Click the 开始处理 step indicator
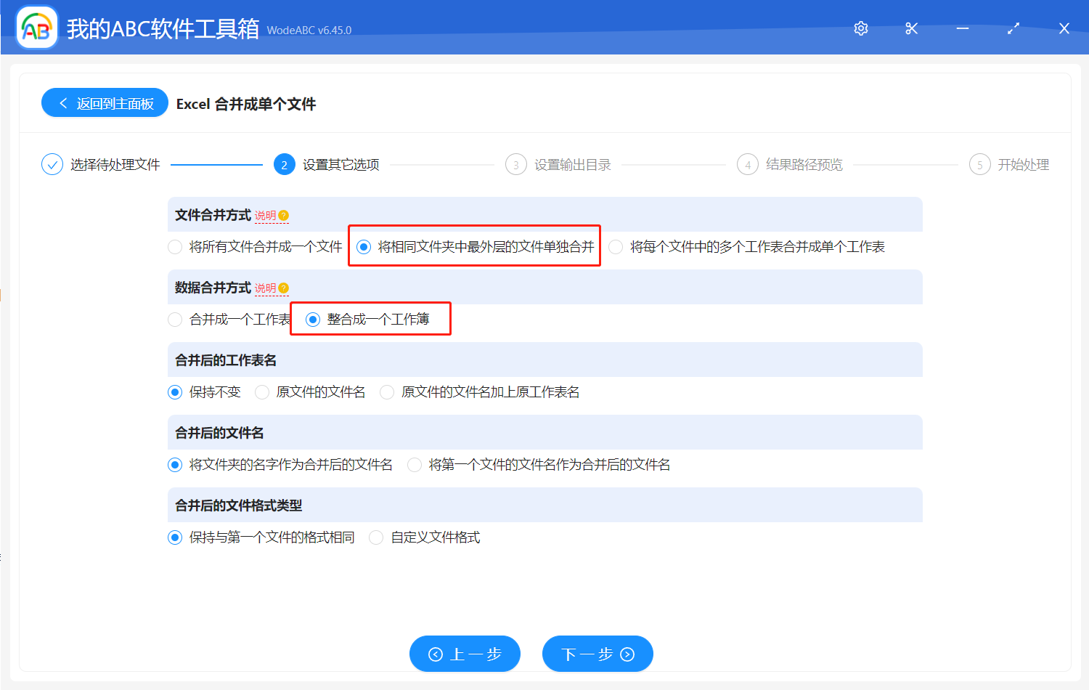This screenshot has width=1089, height=690. (x=979, y=164)
